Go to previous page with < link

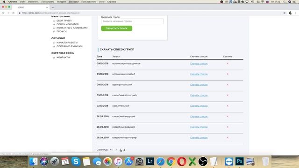116,150
